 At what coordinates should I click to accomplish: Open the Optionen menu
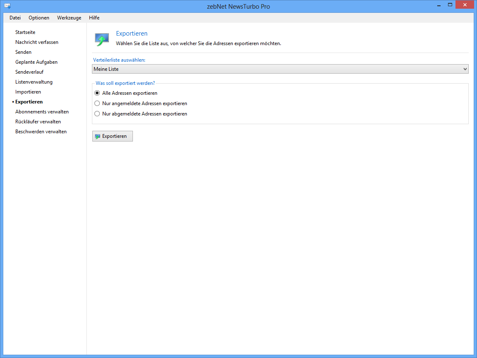click(x=39, y=18)
